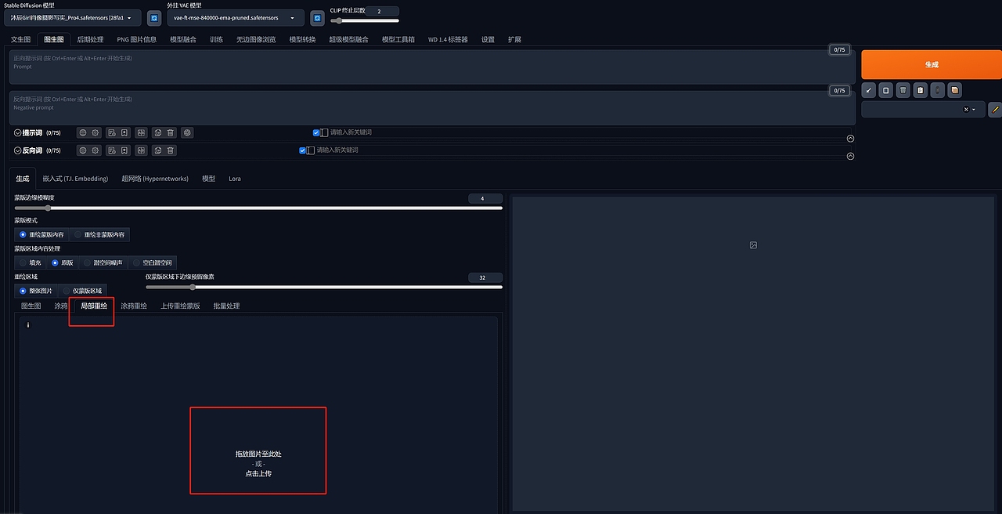The width and height of the screenshot is (1002, 514).
Task: Click the white square icon below 生成
Action: tap(886, 91)
